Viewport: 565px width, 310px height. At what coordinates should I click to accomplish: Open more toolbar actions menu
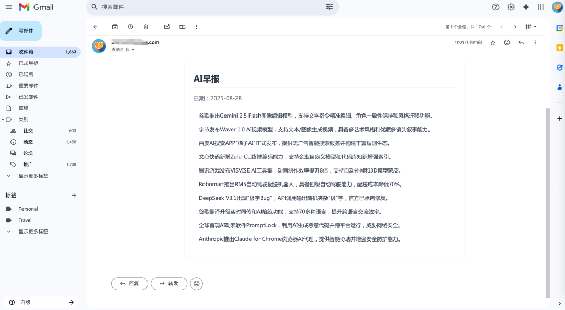[196, 27]
